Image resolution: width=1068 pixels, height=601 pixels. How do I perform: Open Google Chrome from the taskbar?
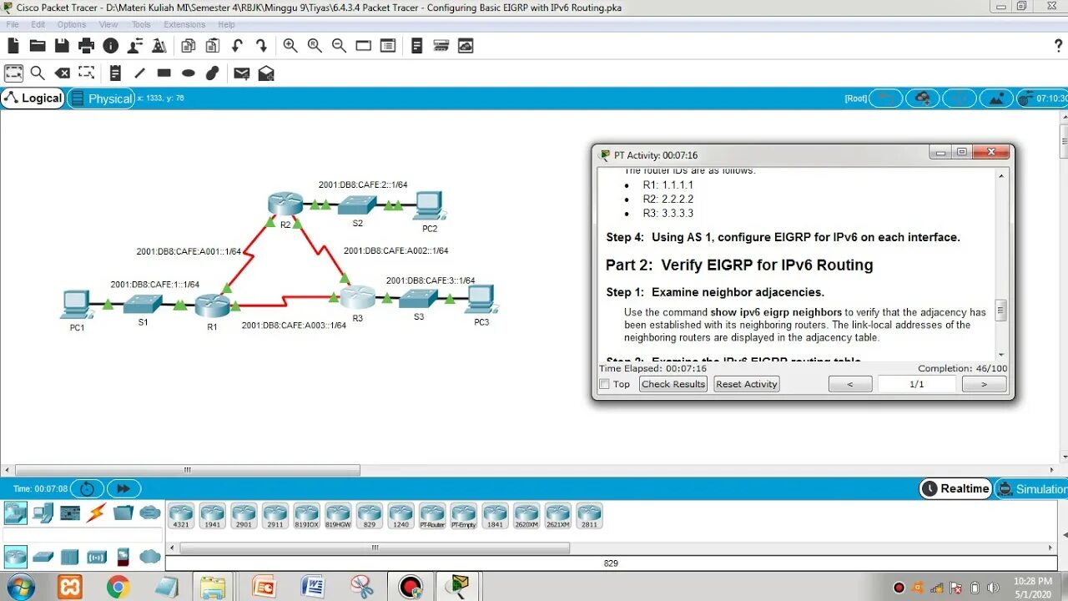point(118,587)
